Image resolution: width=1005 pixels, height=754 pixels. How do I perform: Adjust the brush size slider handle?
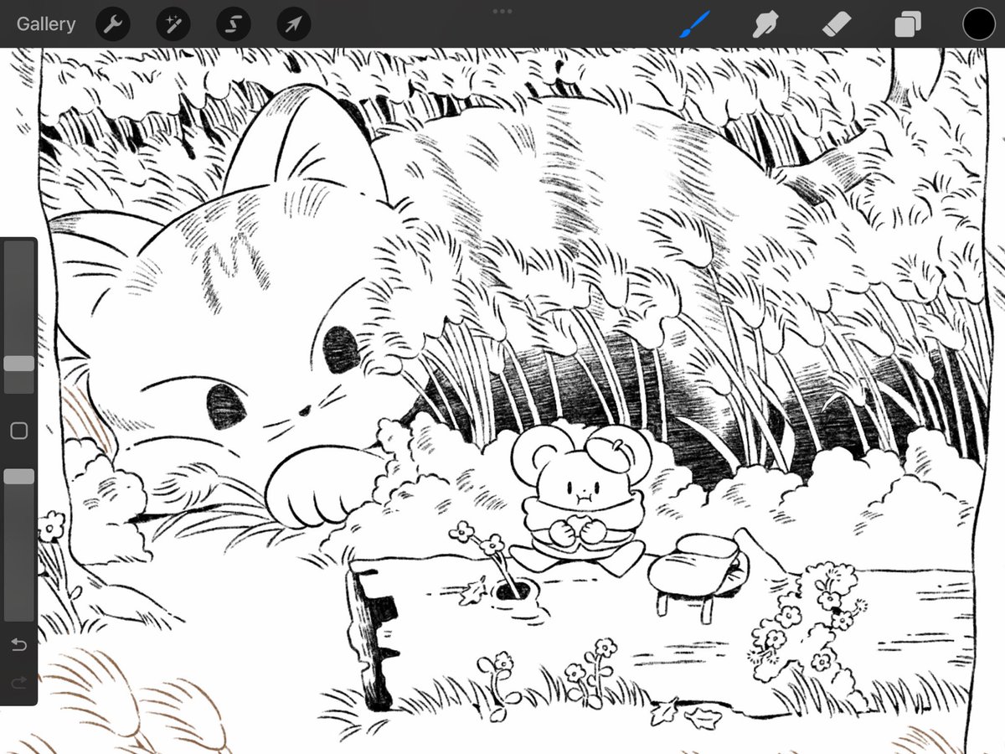pyautogui.click(x=18, y=364)
